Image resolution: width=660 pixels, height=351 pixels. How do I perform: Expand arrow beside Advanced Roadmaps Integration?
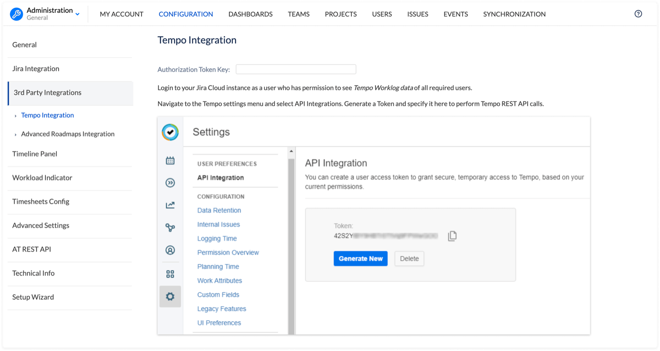(x=16, y=135)
